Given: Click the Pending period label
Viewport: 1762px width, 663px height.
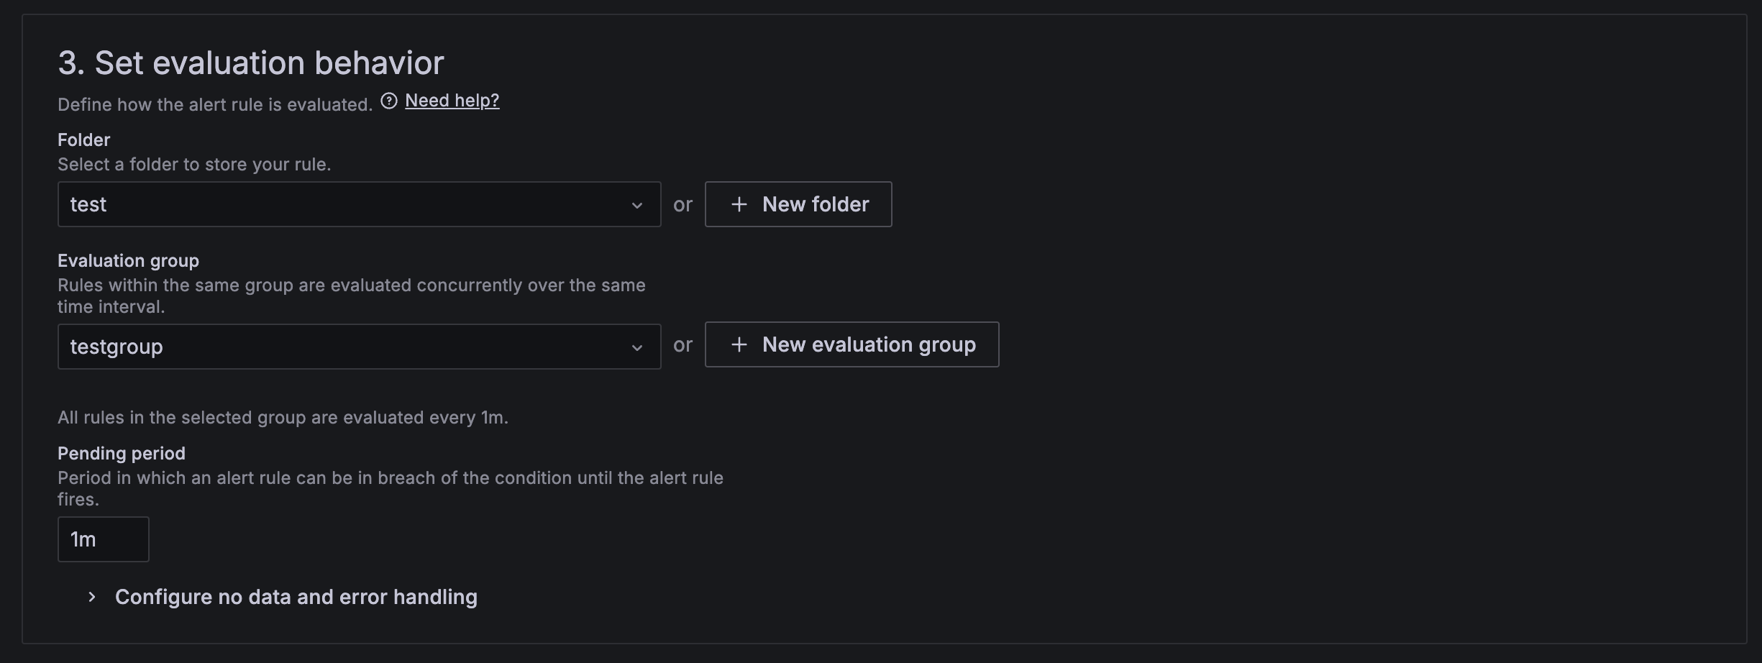Looking at the screenshot, I should coord(122,454).
